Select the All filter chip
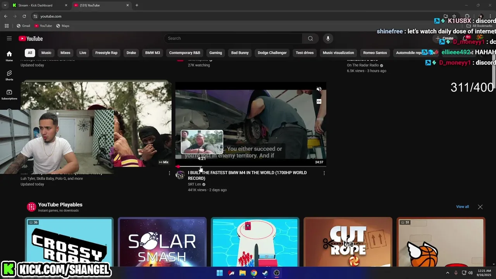The height and width of the screenshot is (279, 496). pyautogui.click(x=30, y=53)
